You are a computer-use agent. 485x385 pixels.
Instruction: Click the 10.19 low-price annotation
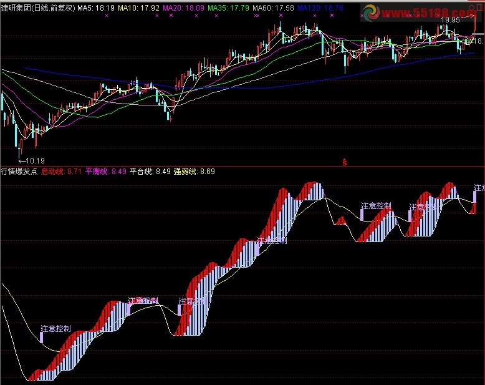36,160
